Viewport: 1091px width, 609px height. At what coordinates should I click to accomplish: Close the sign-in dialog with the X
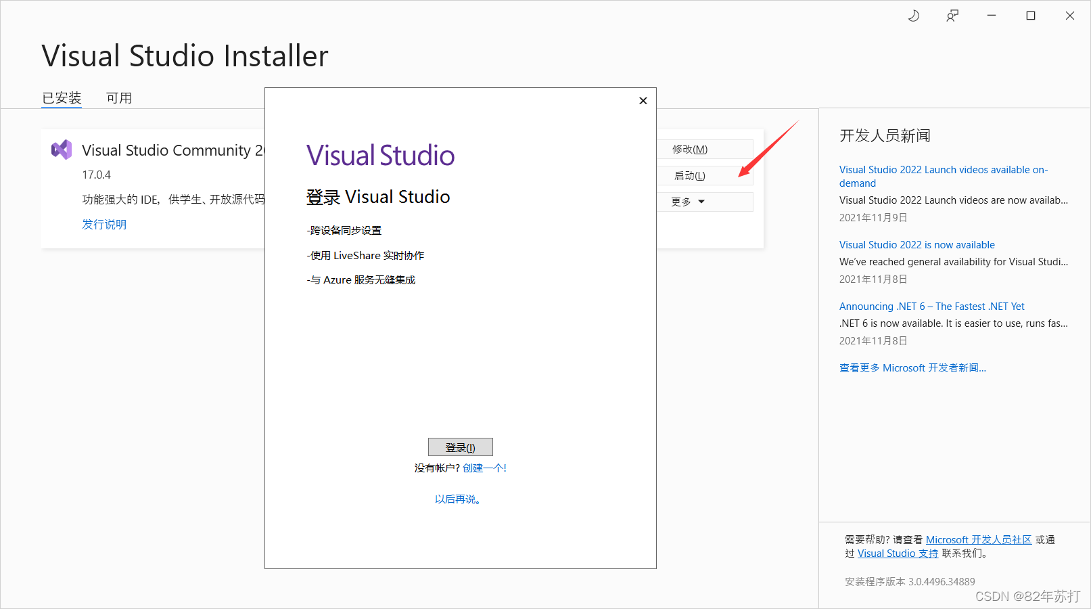tap(643, 100)
